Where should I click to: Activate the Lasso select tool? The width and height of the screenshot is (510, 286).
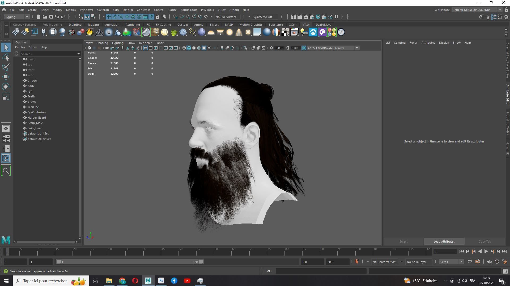[x=6, y=57]
